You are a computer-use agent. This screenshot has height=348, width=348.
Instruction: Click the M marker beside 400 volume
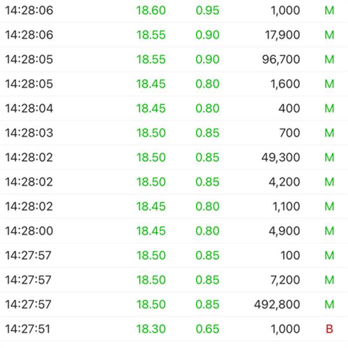329,108
